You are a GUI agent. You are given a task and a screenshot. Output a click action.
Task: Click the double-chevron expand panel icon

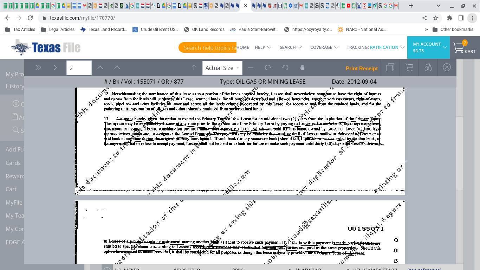point(38,68)
